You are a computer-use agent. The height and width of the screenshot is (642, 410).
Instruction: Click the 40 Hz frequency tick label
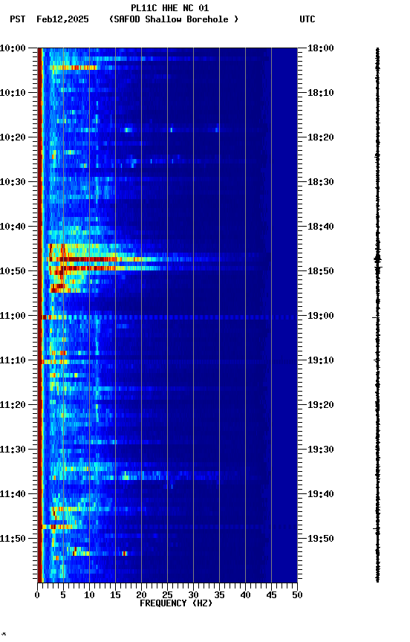click(246, 595)
